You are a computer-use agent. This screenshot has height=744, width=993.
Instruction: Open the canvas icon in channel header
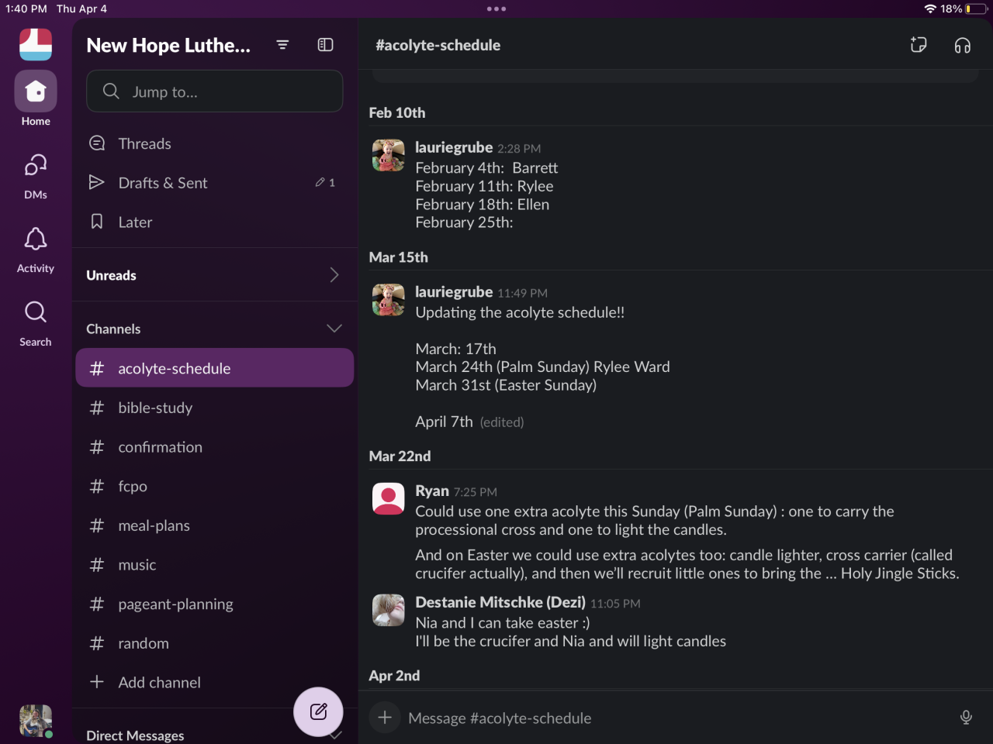(919, 45)
